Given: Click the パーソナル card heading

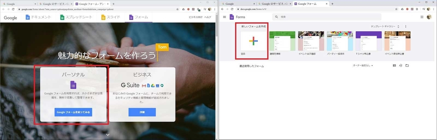Looking at the screenshot, I should click(73, 75).
